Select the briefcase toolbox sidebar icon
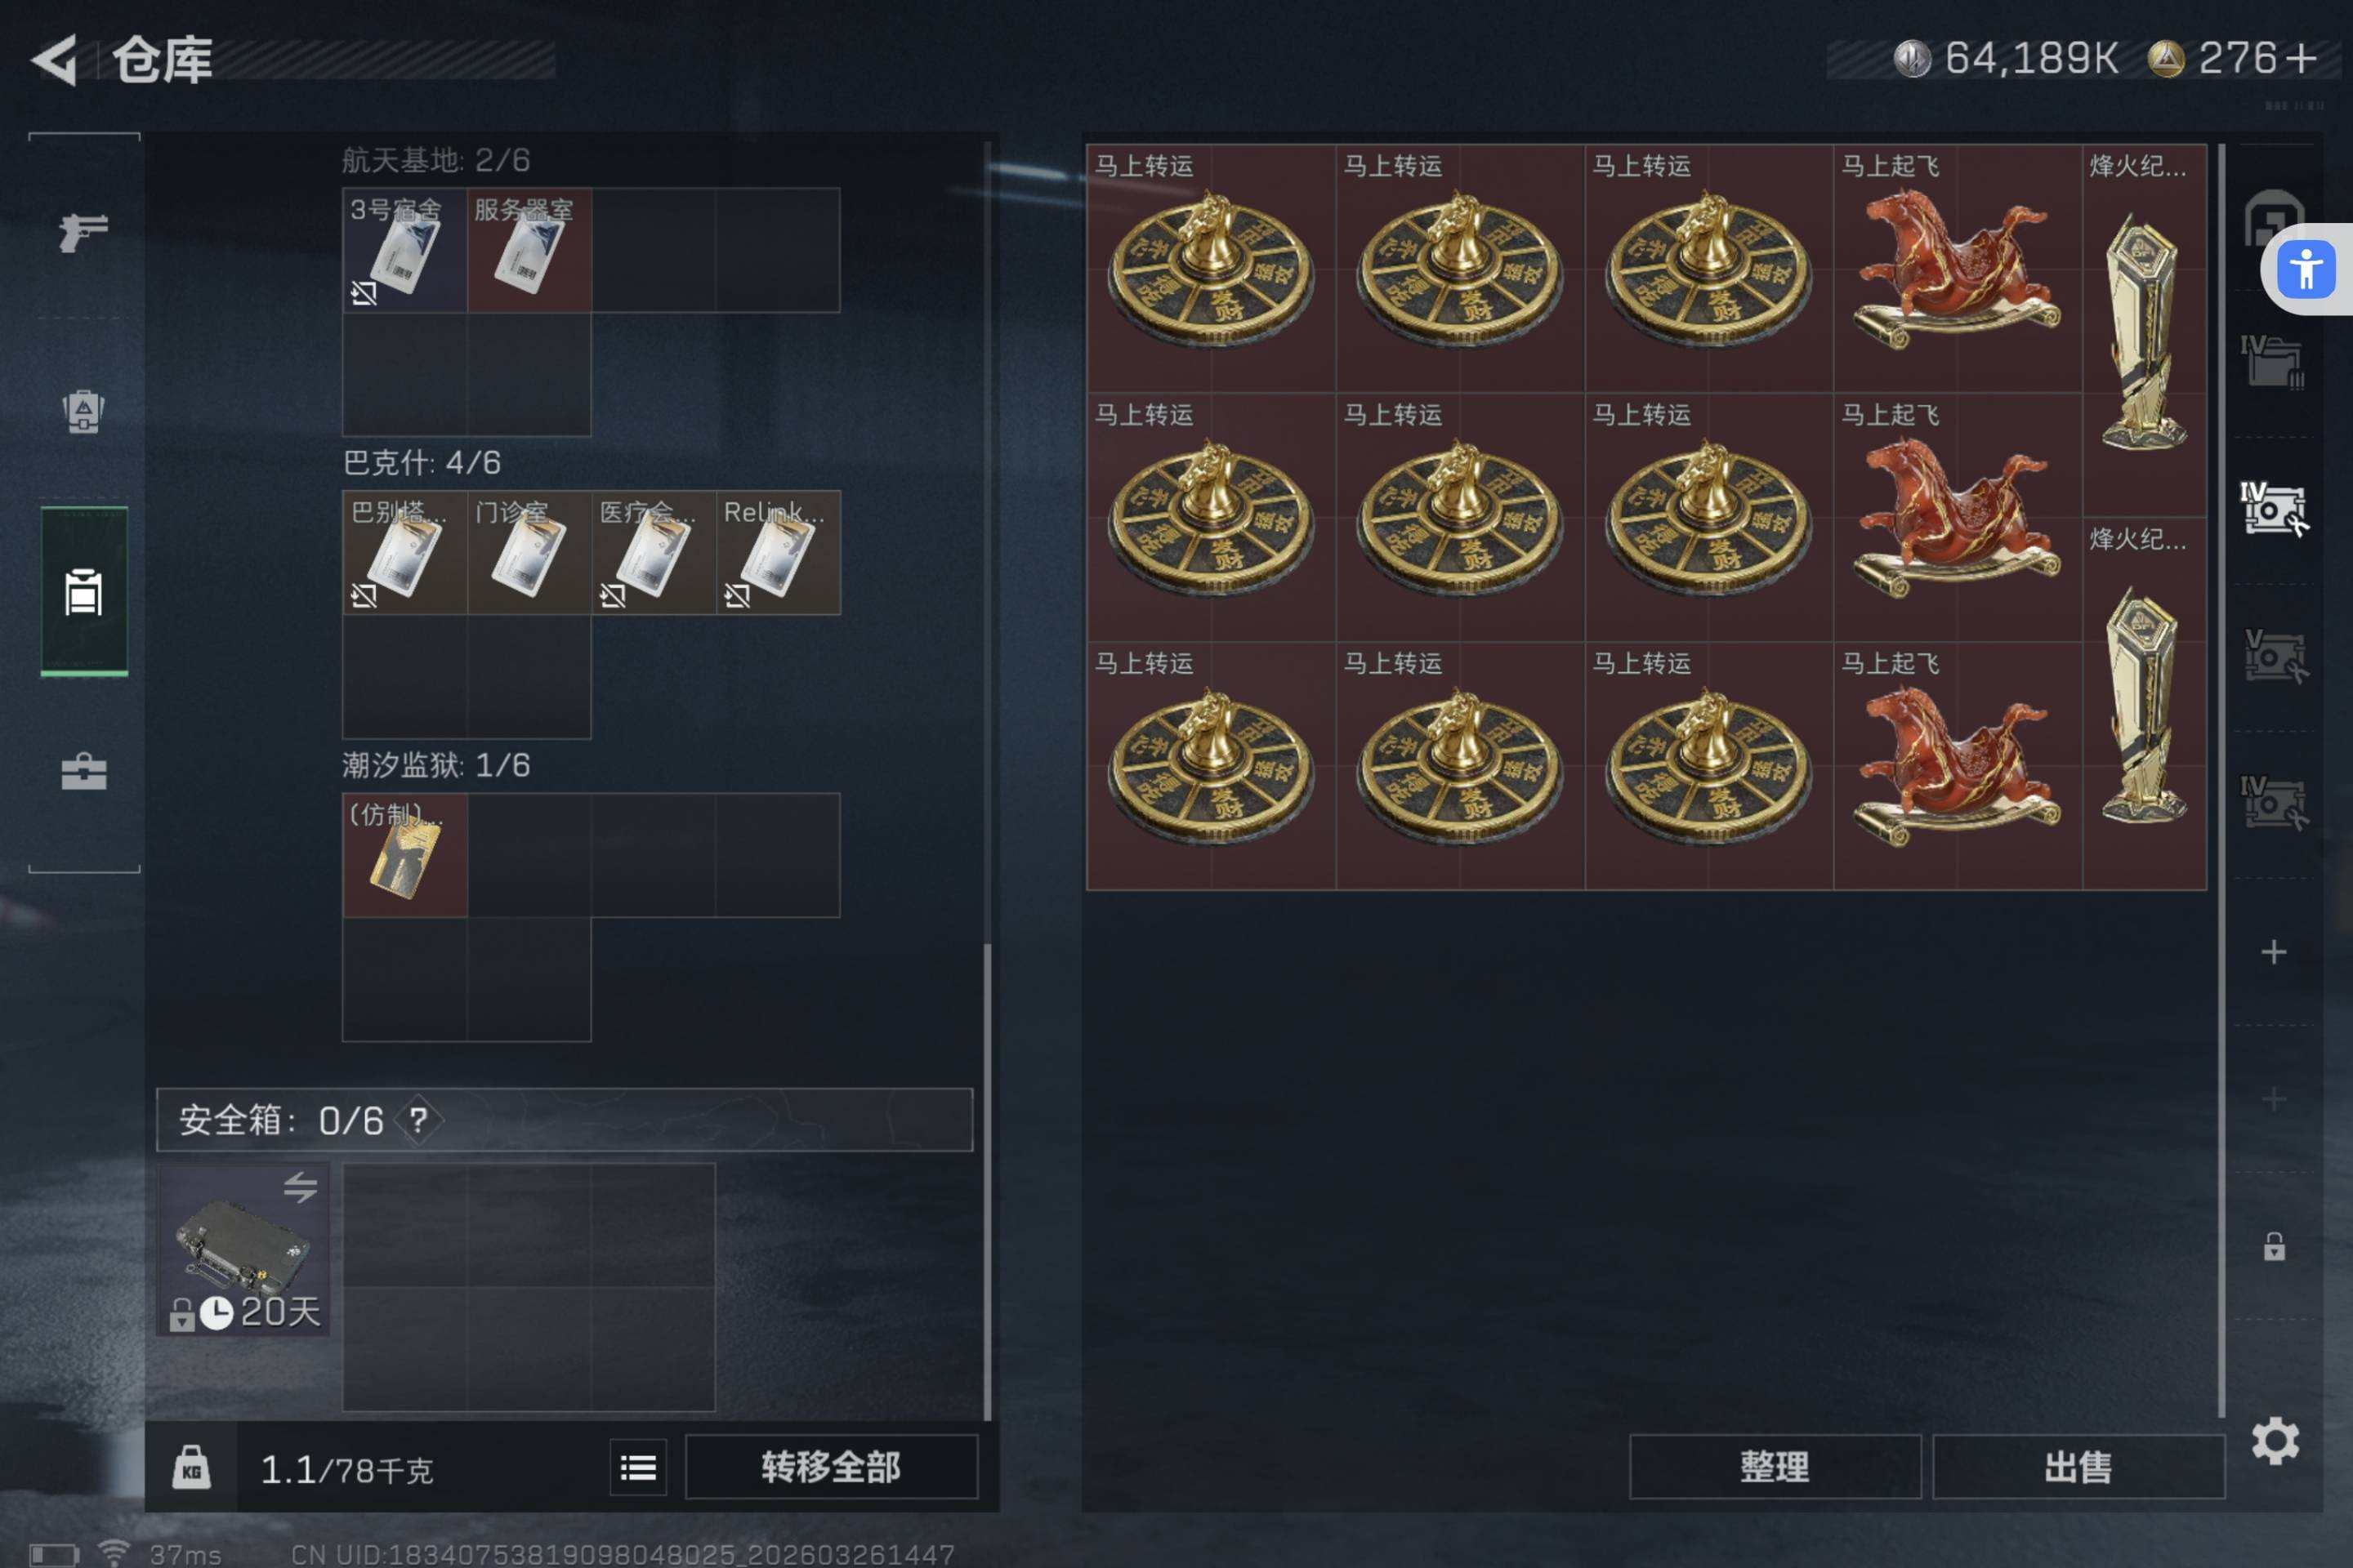2353x1568 pixels. point(84,771)
